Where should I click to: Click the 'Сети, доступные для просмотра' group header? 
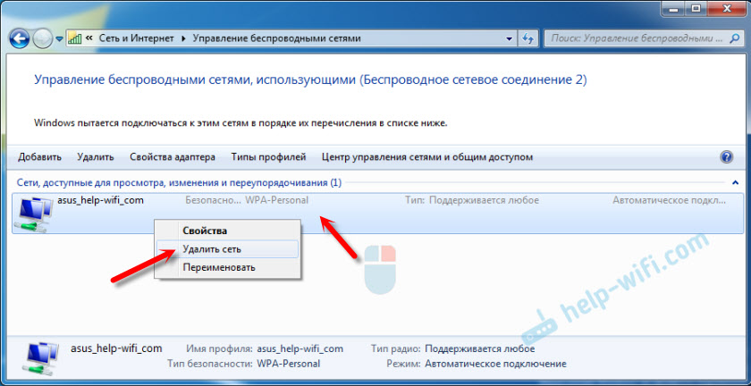pyautogui.click(x=179, y=182)
